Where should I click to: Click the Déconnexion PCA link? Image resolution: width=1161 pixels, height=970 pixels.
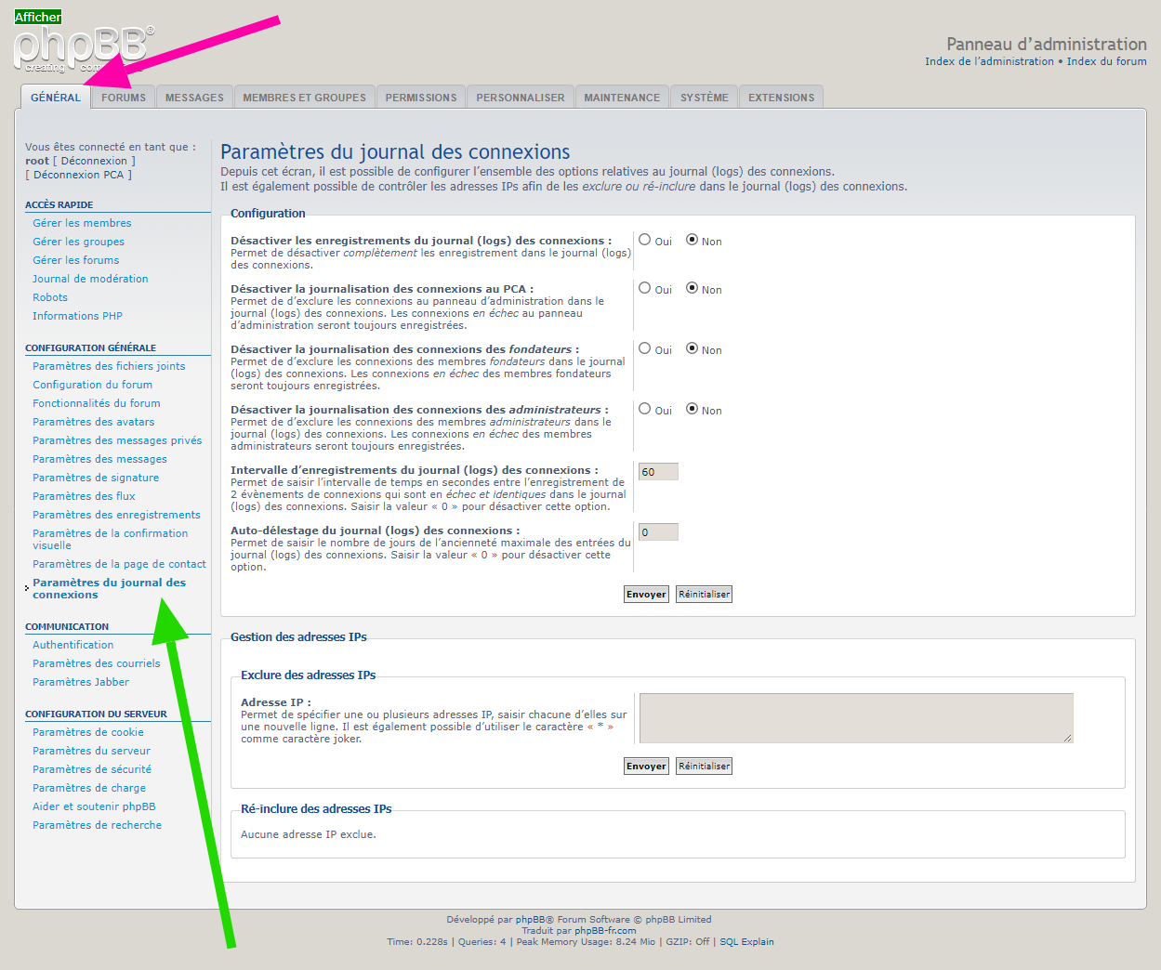point(78,175)
